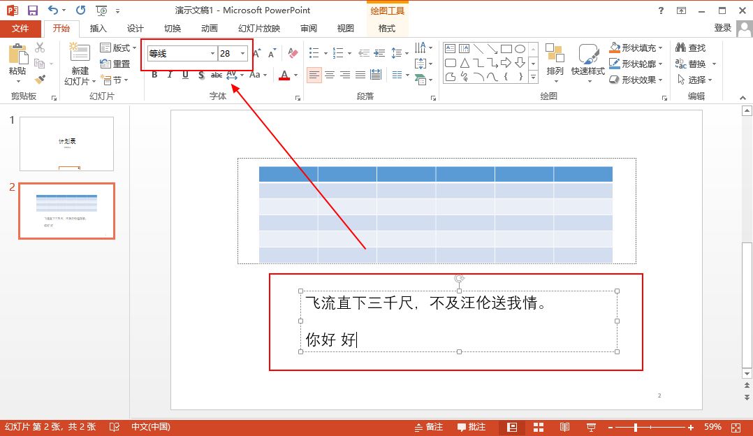Toggle Bold formatting

tap(154, 75)
